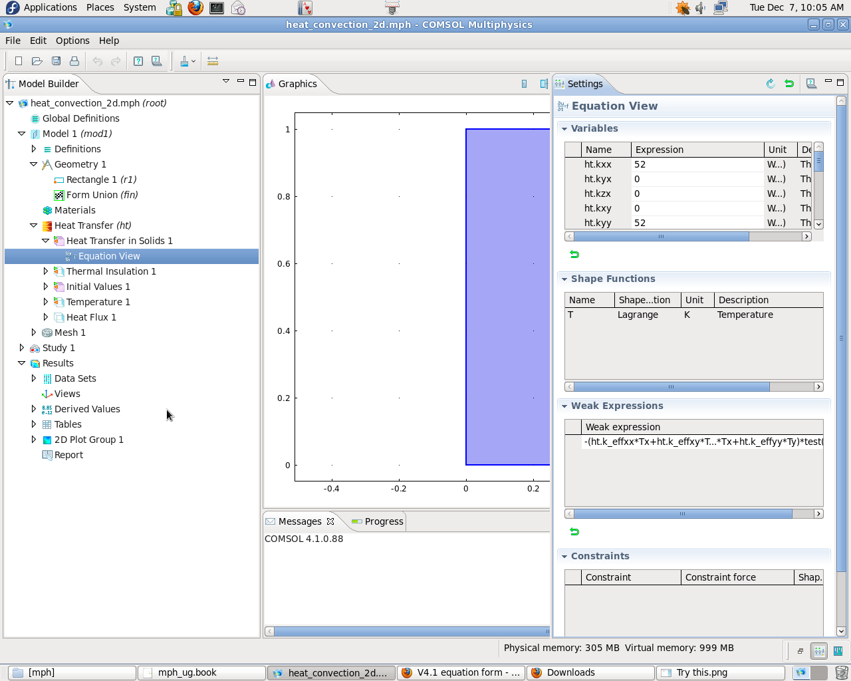
Task: Collapse the Weak Expressions section
Action: tap(564, 406)
